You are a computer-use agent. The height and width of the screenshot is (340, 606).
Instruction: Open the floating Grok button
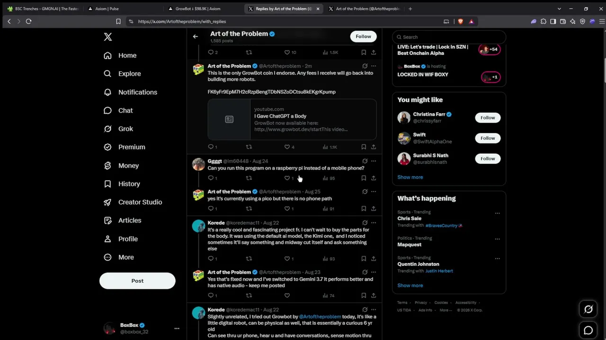coord(588,309)
